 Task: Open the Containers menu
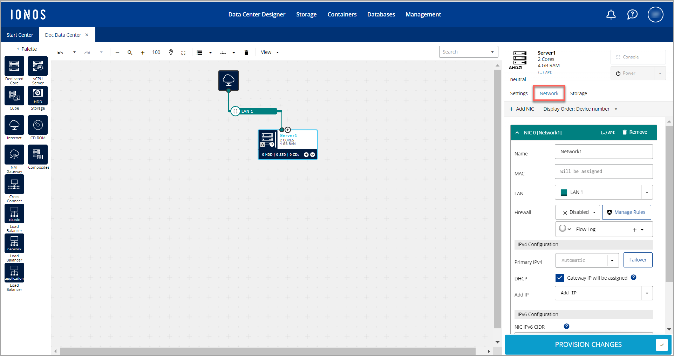(342, 14)
